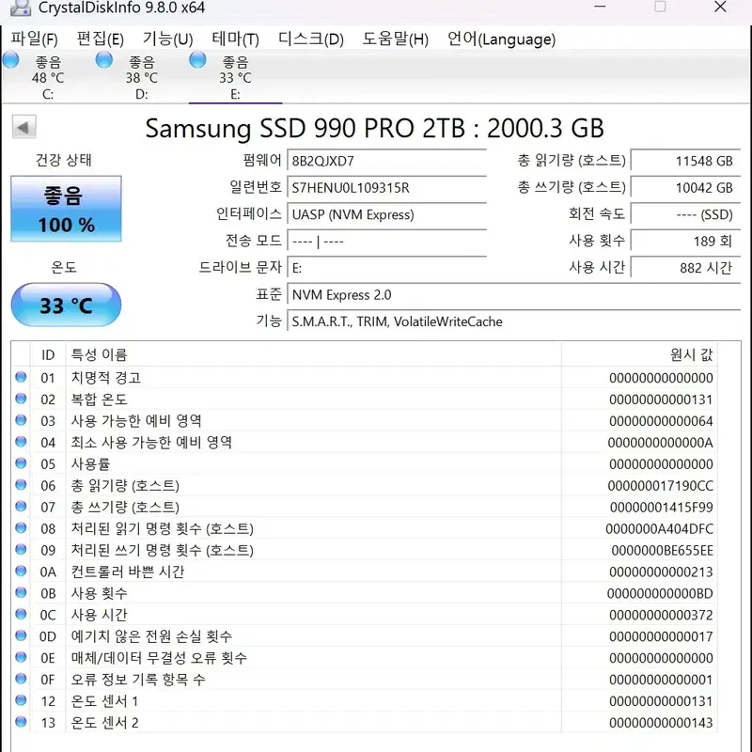The image size is (752, 752).
Task: Click raw value 00000000000BD
Action: click(660, 594)
